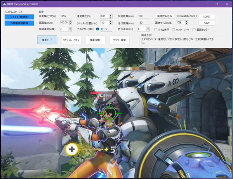This screenshot has width=233, height=179.
Task: Click the loaded Overwatch preview image
Action: pos(116,113)
